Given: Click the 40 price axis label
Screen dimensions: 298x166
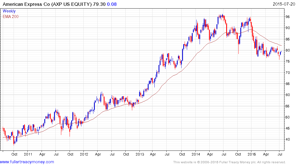Looking at the screenshot, I should pyautogui.click(x=287, y=139).
